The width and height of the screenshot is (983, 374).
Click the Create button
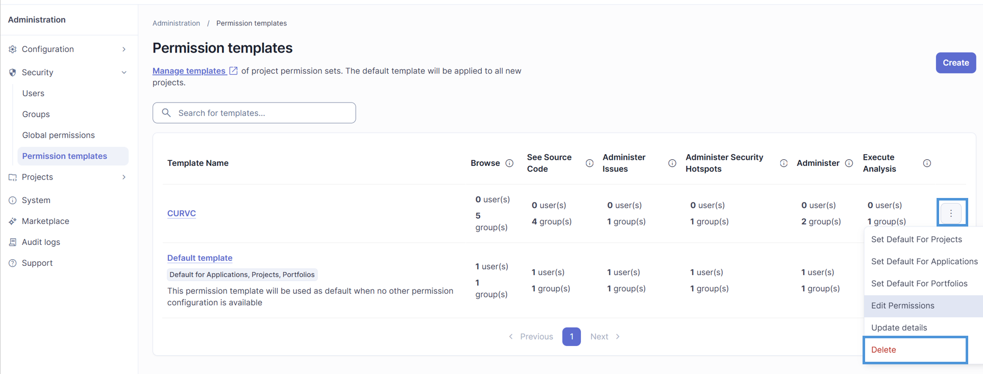(x=955, y=63)
